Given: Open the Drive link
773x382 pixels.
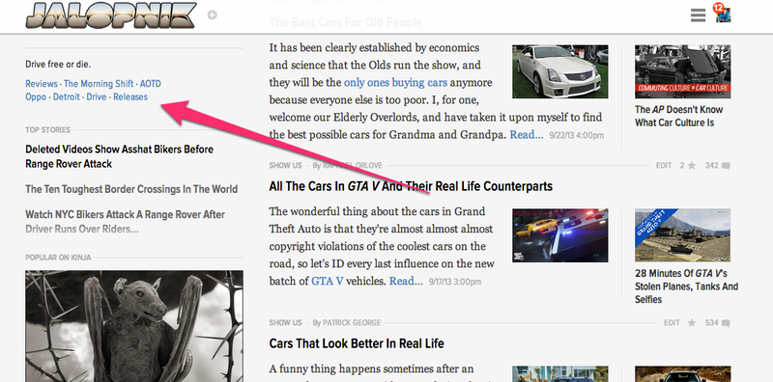Looking at the screenshot, I should coord(96,97).
